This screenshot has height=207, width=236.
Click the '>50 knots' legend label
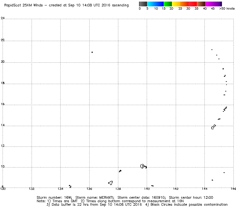pyautogui.click(x=227, y=9)
